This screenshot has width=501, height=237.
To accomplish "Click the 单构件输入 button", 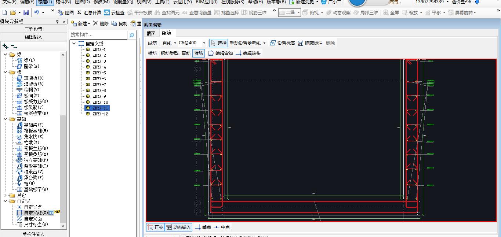I will 33,234.
